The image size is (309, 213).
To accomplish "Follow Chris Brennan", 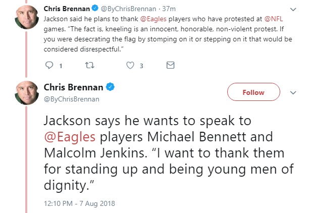I will pyautogui.click(x=253, y=92).
